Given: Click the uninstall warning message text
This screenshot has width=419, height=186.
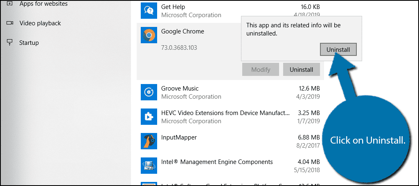Looking at the screenshot, I should coord(293,29).
